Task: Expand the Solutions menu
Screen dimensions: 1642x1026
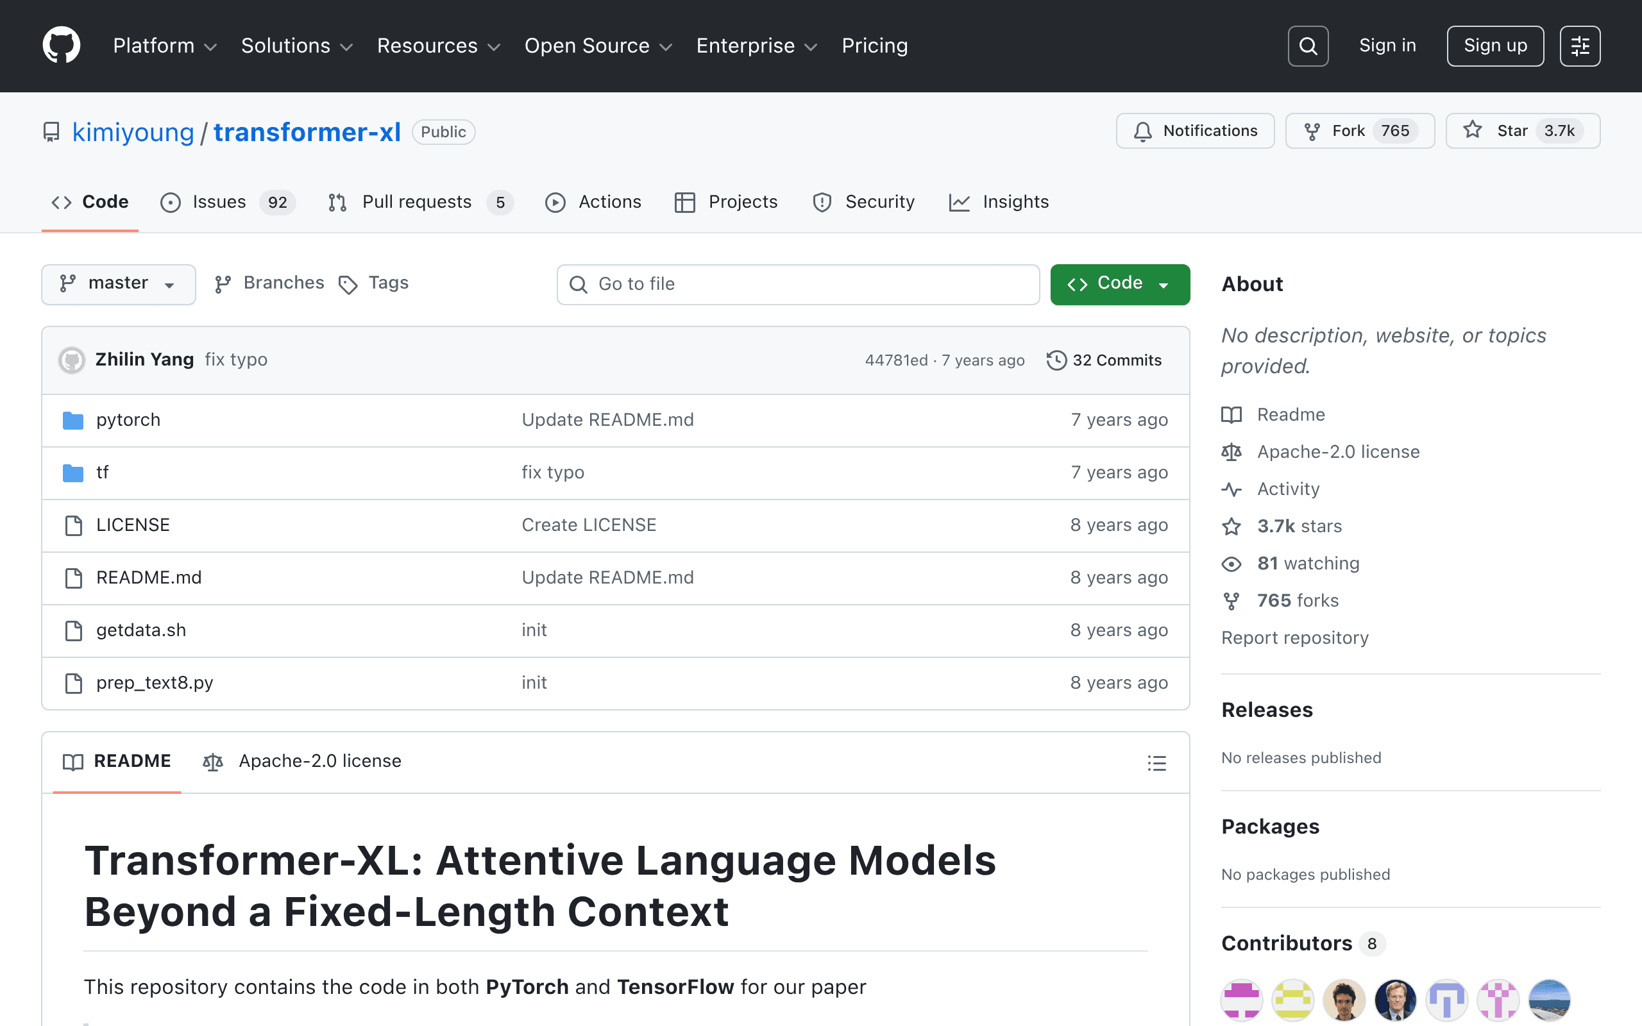Action: [x=297, y=46]
